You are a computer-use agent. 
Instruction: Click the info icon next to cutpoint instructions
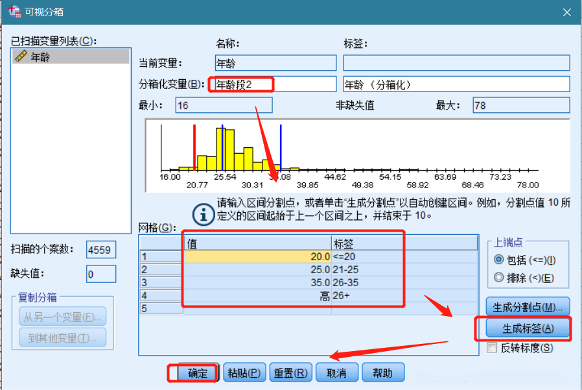tap(205, 214)
